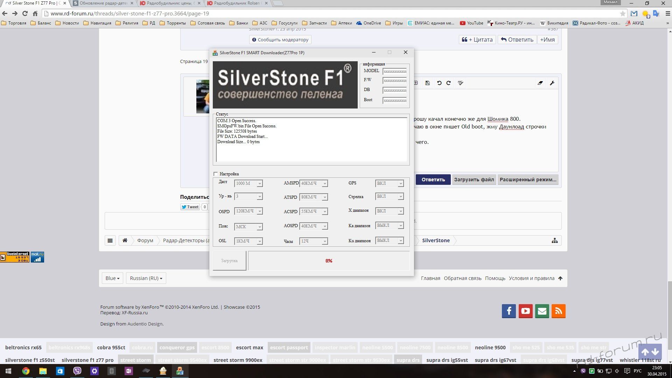Viewport: 672px width, 378px height.
Task: Click the + Цитата quote button
Action: (x=477, y=40)
